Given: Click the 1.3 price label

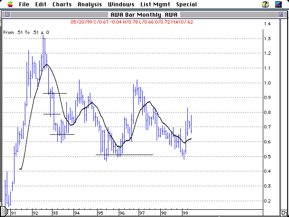Looking at the screenshot, I should (x=267, y=39).
